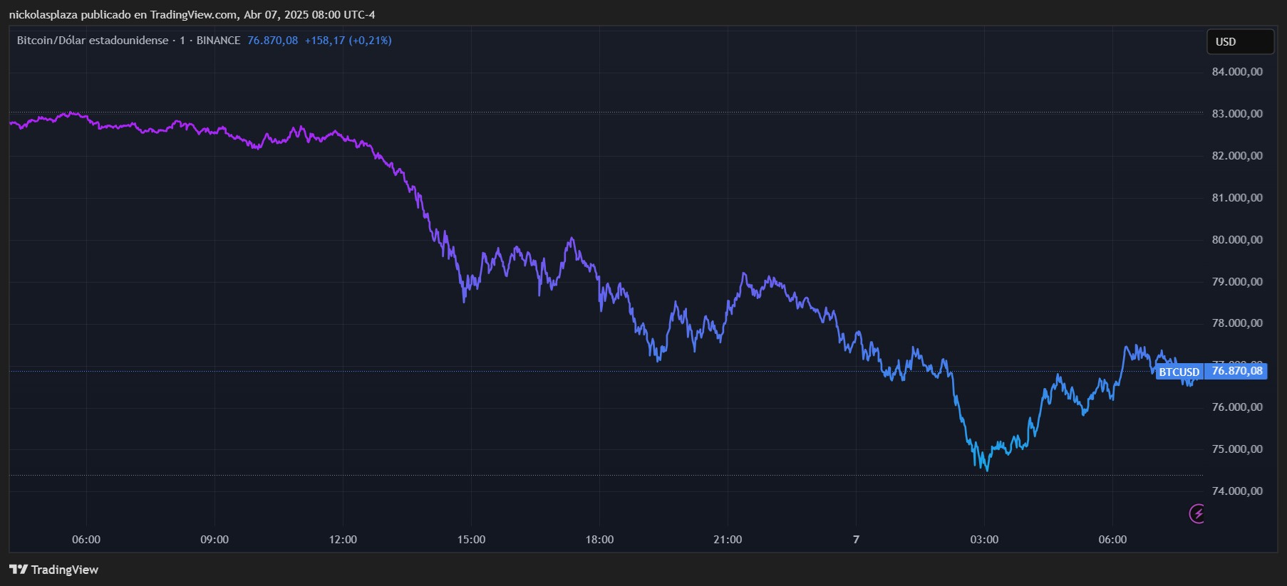The height and width of the screenshot is (586, 1287).
Task: Click the Bitcoin/Dólar estadounidense symbol title
Action: click(93, 41)
